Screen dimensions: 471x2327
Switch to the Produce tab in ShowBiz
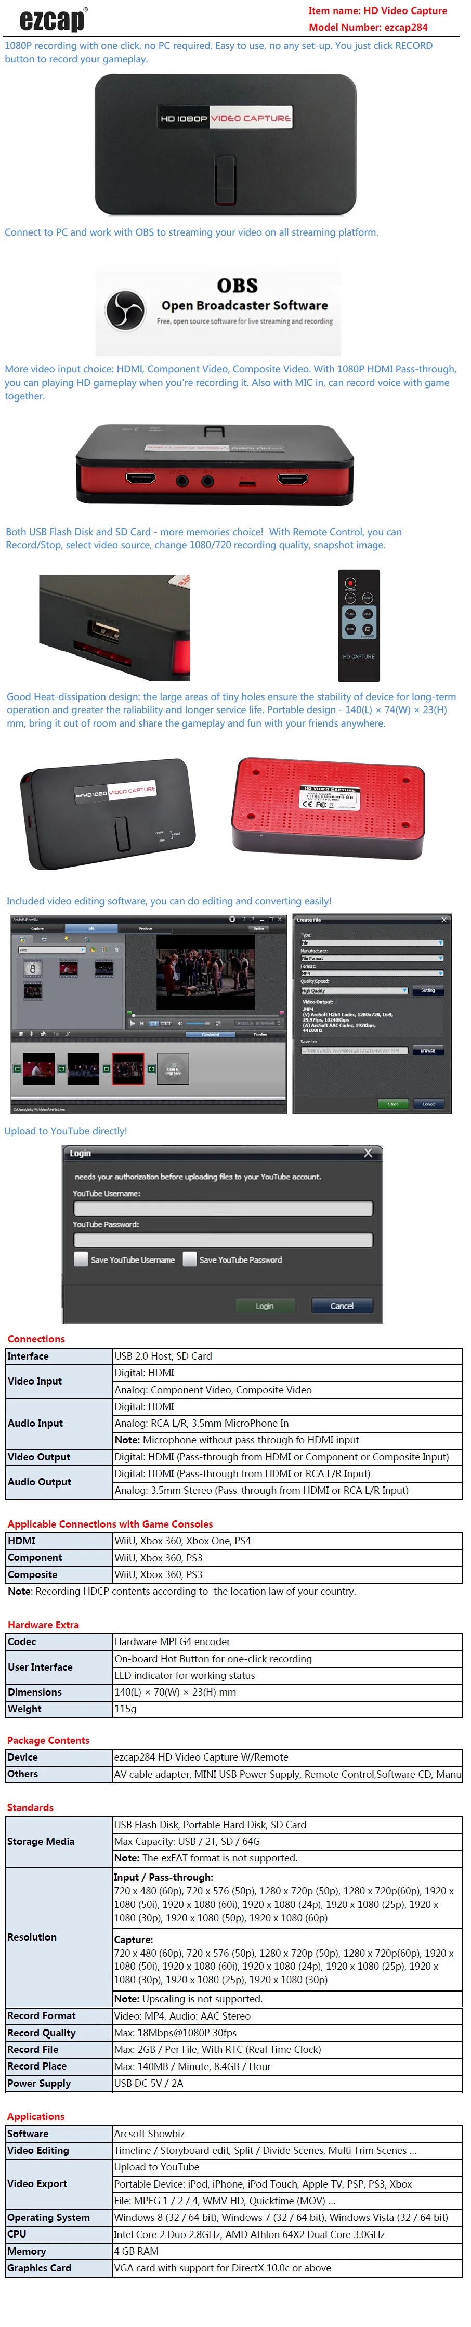(x=145, y=928)
